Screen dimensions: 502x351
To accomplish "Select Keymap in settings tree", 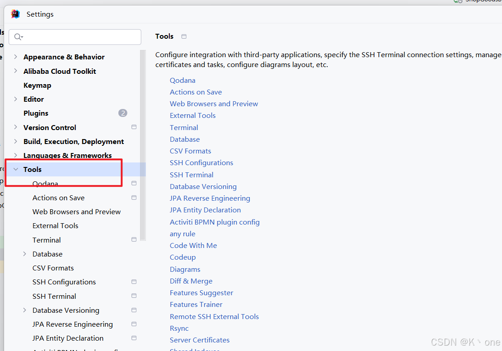I will click(x=37, y=85).
